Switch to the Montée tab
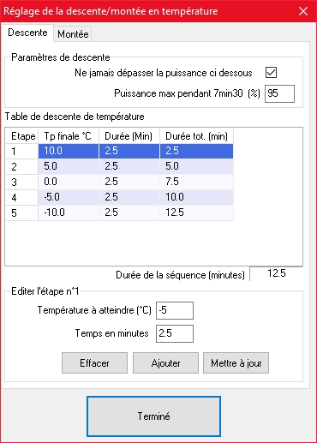 (73, 34)
